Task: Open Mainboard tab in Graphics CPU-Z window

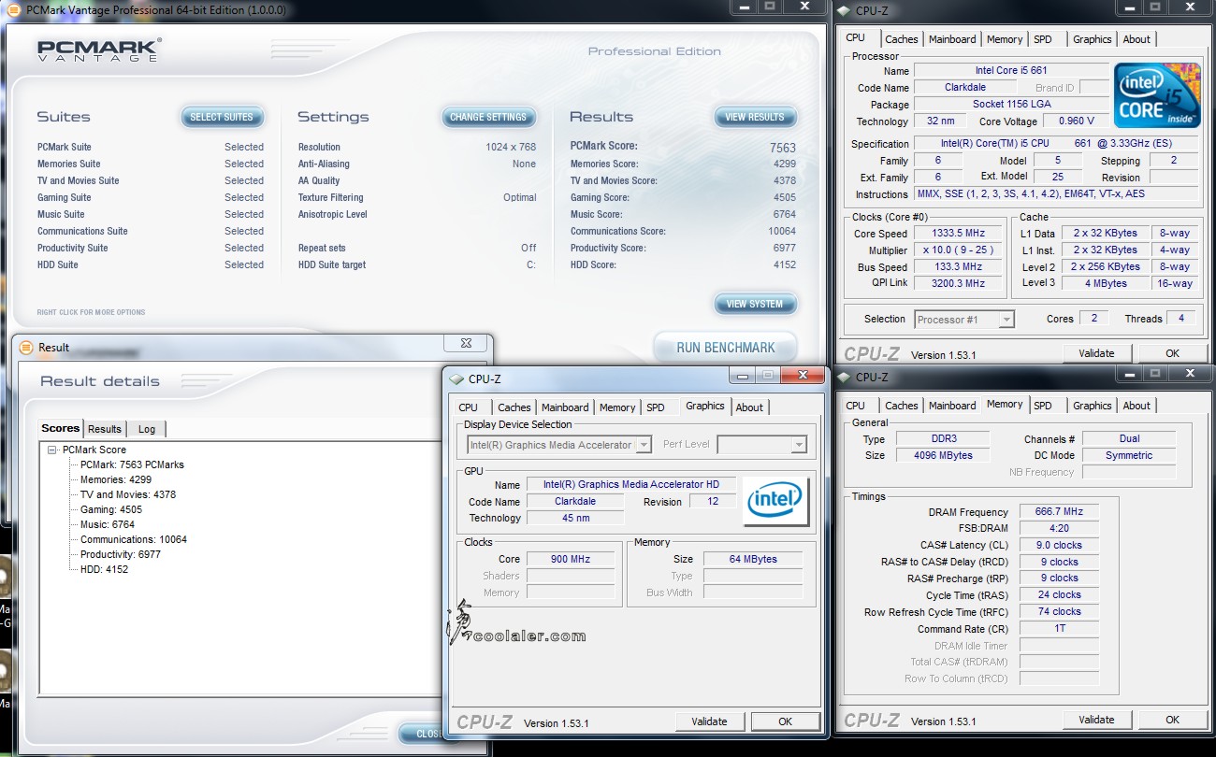Action: pyautogui.click(x=565, y=407)
